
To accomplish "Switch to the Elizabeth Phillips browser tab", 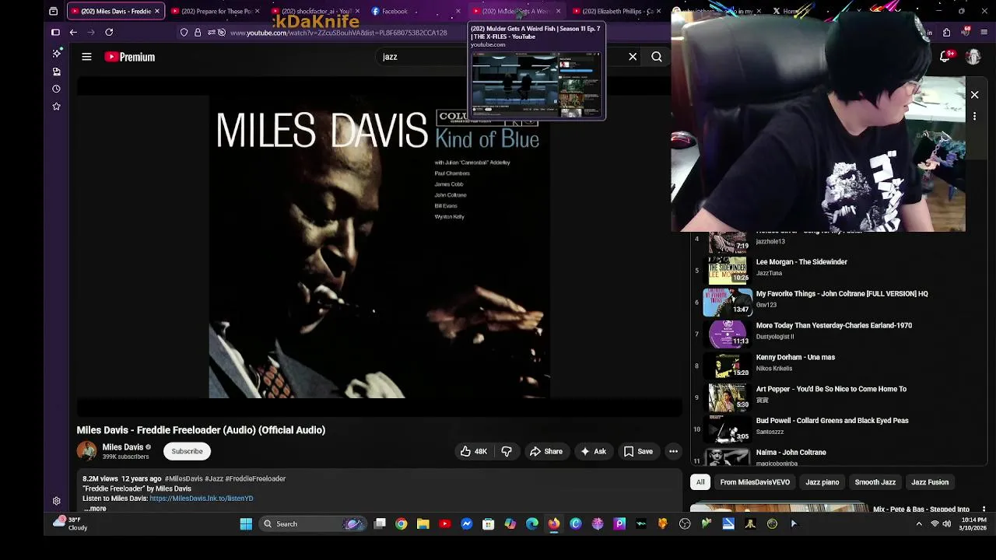I will pyautogui.click(x=617, y=11).
